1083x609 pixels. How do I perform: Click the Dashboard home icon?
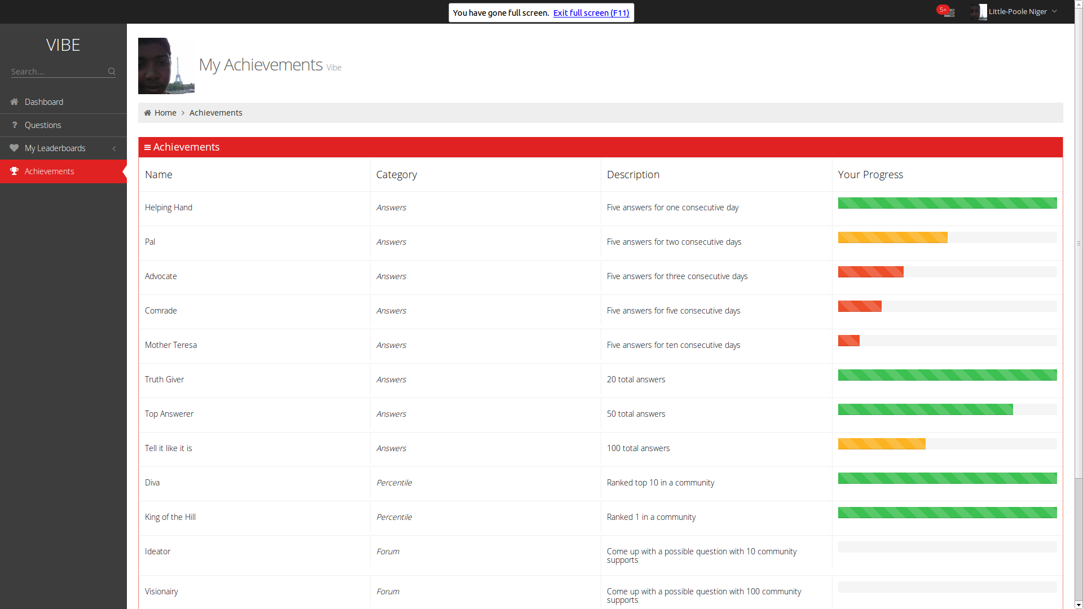14,102
